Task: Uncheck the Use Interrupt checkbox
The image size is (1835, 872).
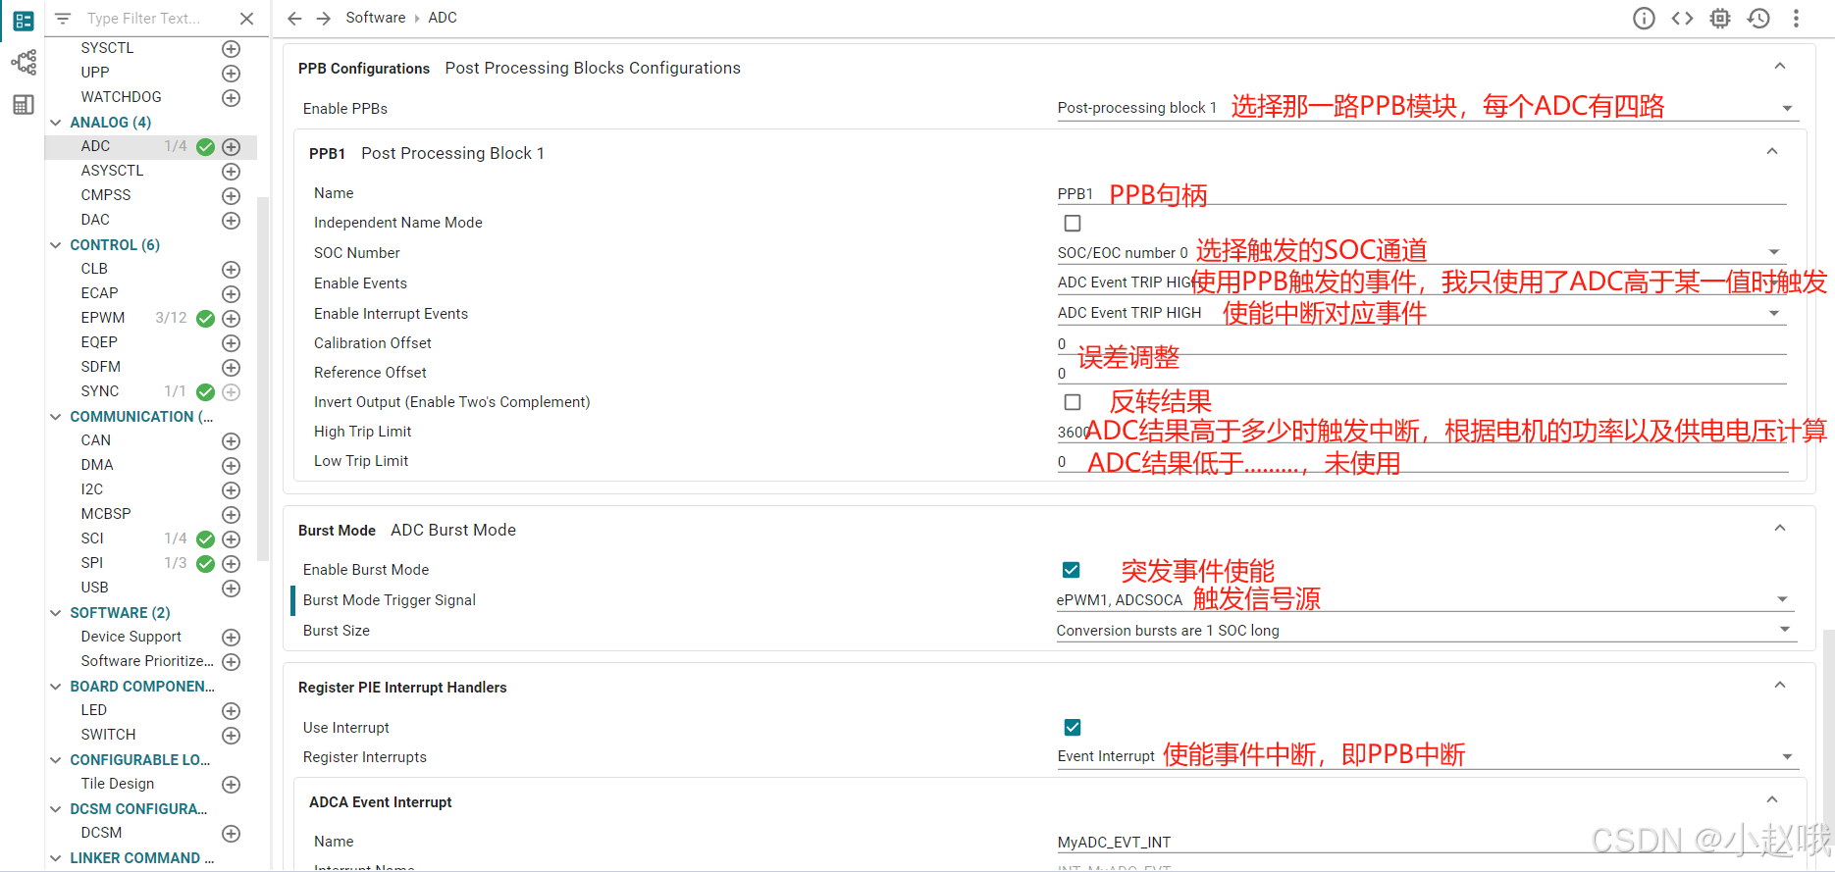Action: point(1073,727)
